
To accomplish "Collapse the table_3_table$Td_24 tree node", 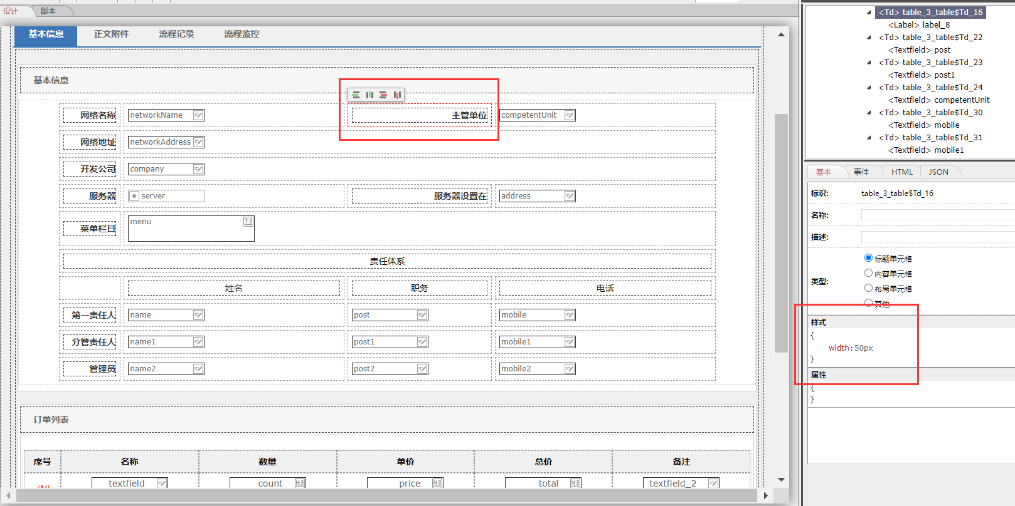I will 869,88.
